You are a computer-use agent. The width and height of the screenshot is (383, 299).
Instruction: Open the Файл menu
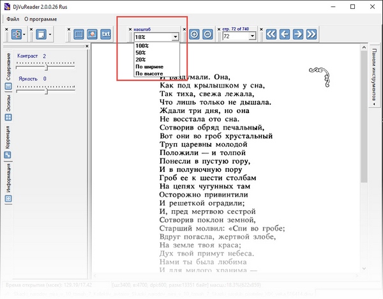(13, 19)
